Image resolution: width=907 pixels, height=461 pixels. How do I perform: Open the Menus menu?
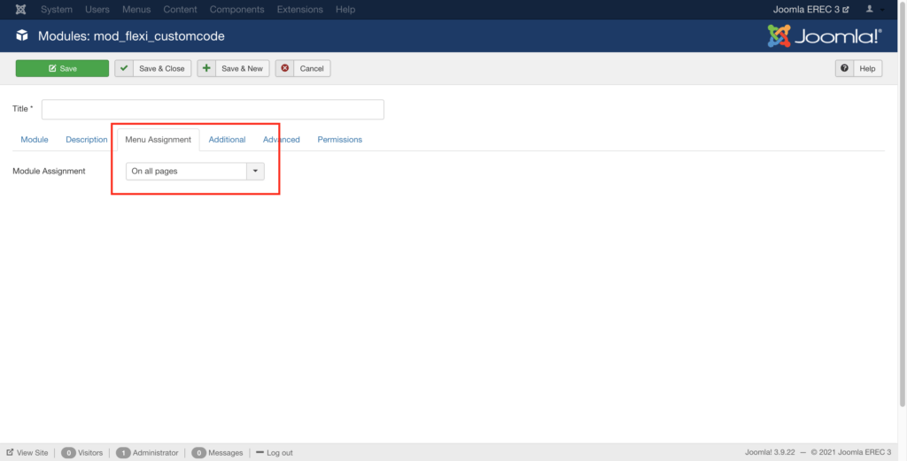click(136, 9)
